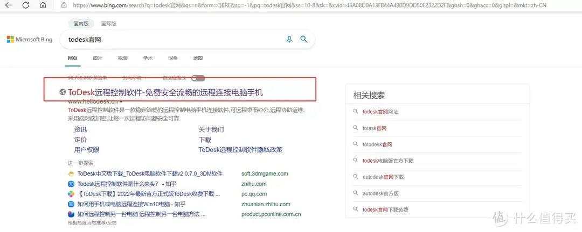
Task: Click the soft.3dmgame.com domain text
Action: pyautogui.click(x=265, y=173)
